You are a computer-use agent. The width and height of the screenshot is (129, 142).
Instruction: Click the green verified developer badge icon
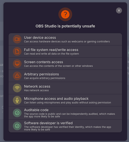(x=17, y=126)
